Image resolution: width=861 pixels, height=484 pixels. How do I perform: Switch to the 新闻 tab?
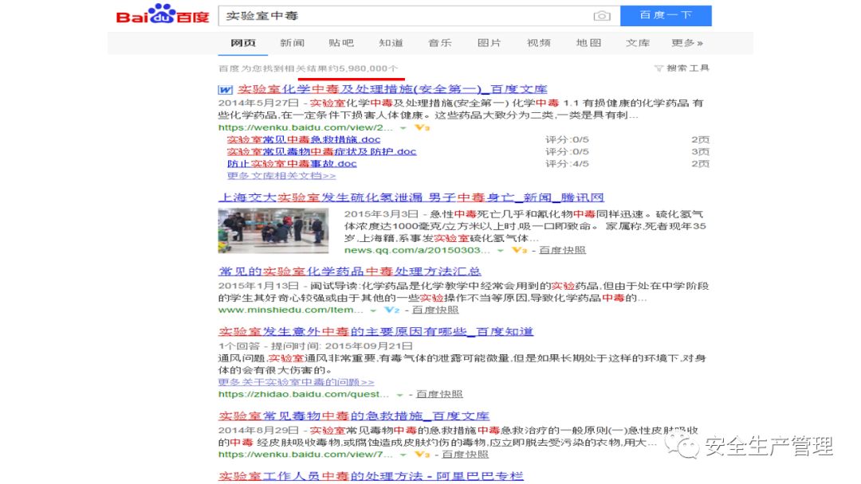click(x=292, y=43)
